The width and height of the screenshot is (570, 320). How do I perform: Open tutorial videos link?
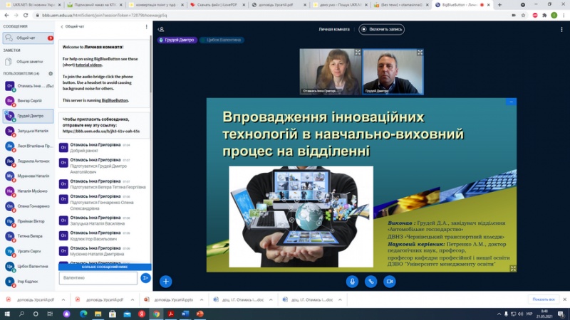[x=88, y=65]
